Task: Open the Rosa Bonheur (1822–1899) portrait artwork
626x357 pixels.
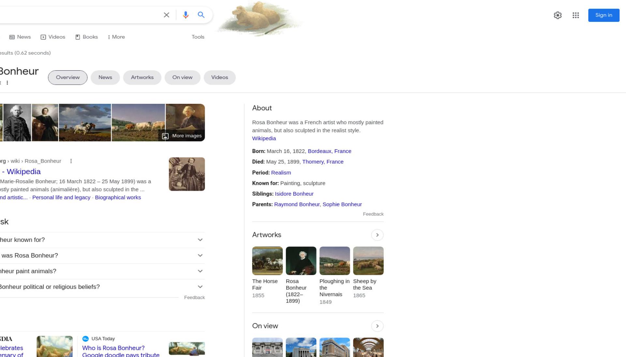Action: pos(301,261)
